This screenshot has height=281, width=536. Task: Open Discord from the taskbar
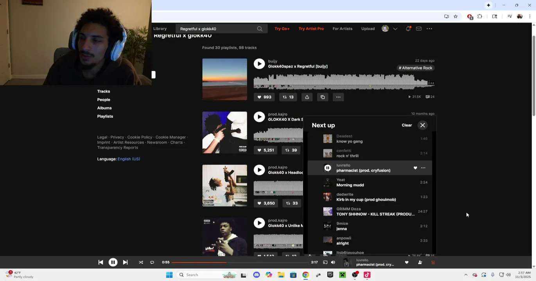pos(256,275)
